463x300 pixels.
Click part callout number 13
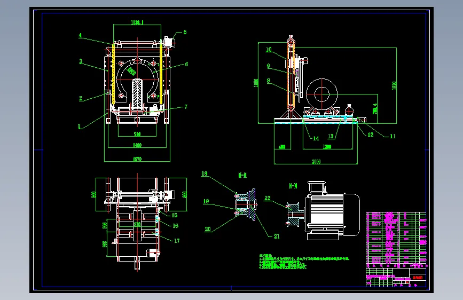(331, 136)
